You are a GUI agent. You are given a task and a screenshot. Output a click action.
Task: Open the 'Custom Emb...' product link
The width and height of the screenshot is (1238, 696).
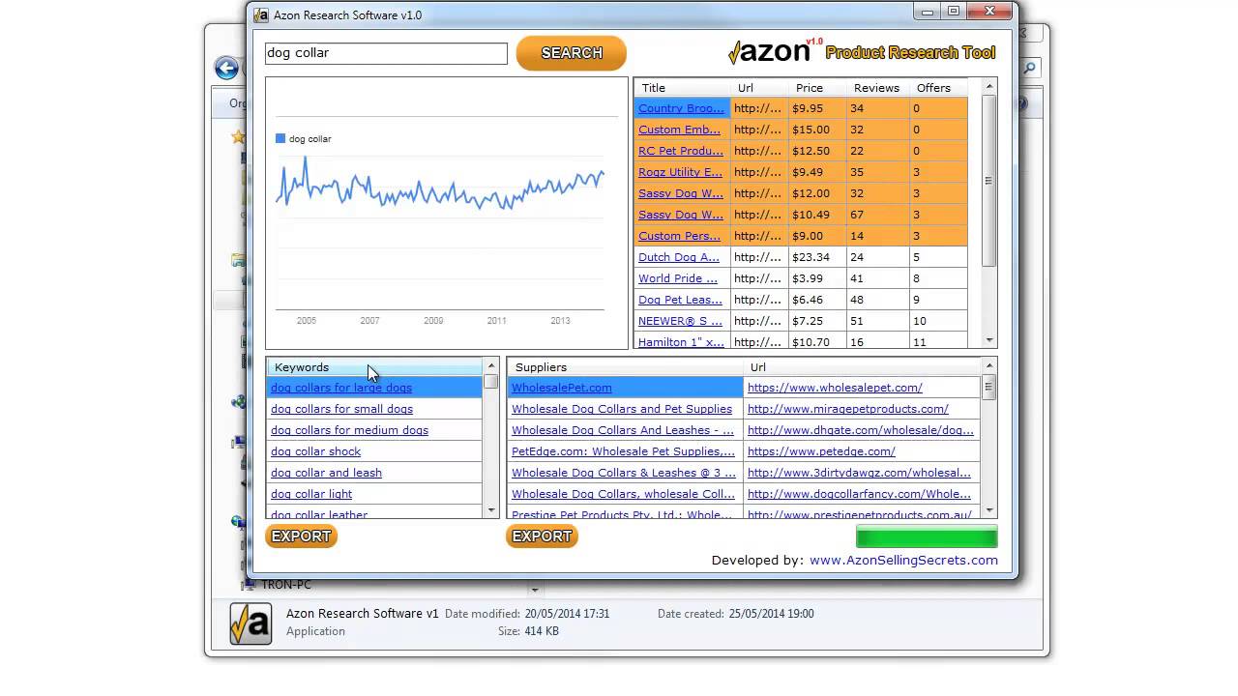pyautogui.click(x=679, y=130)
